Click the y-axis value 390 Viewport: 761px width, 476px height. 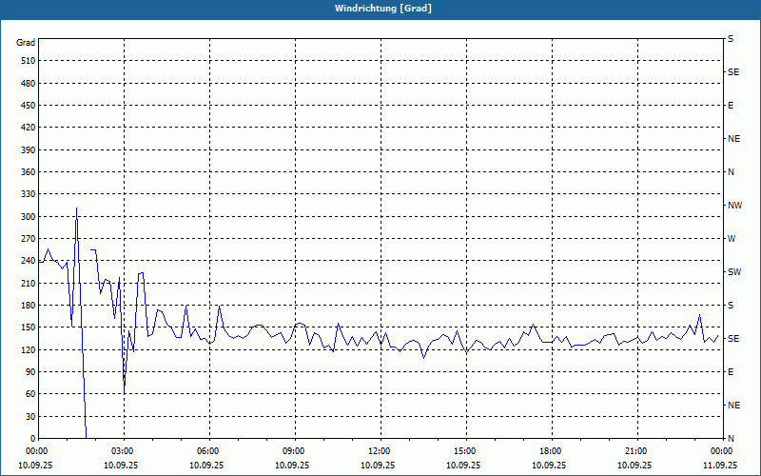click(29, 150)
